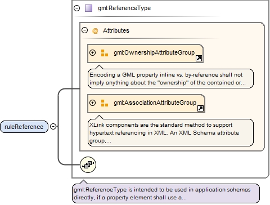Collapse the Attributes section
The width and height of the screenshot is (270, 205).
pyautogui.click(x=85, y=30)
